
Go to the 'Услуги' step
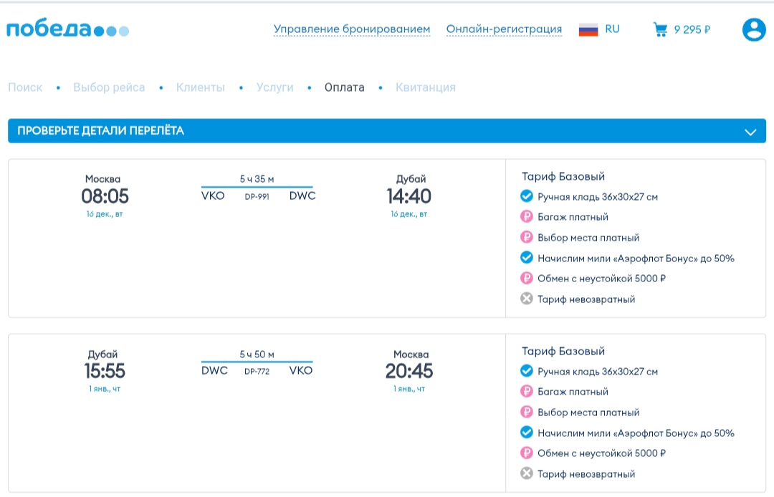[x=274, y=87]
